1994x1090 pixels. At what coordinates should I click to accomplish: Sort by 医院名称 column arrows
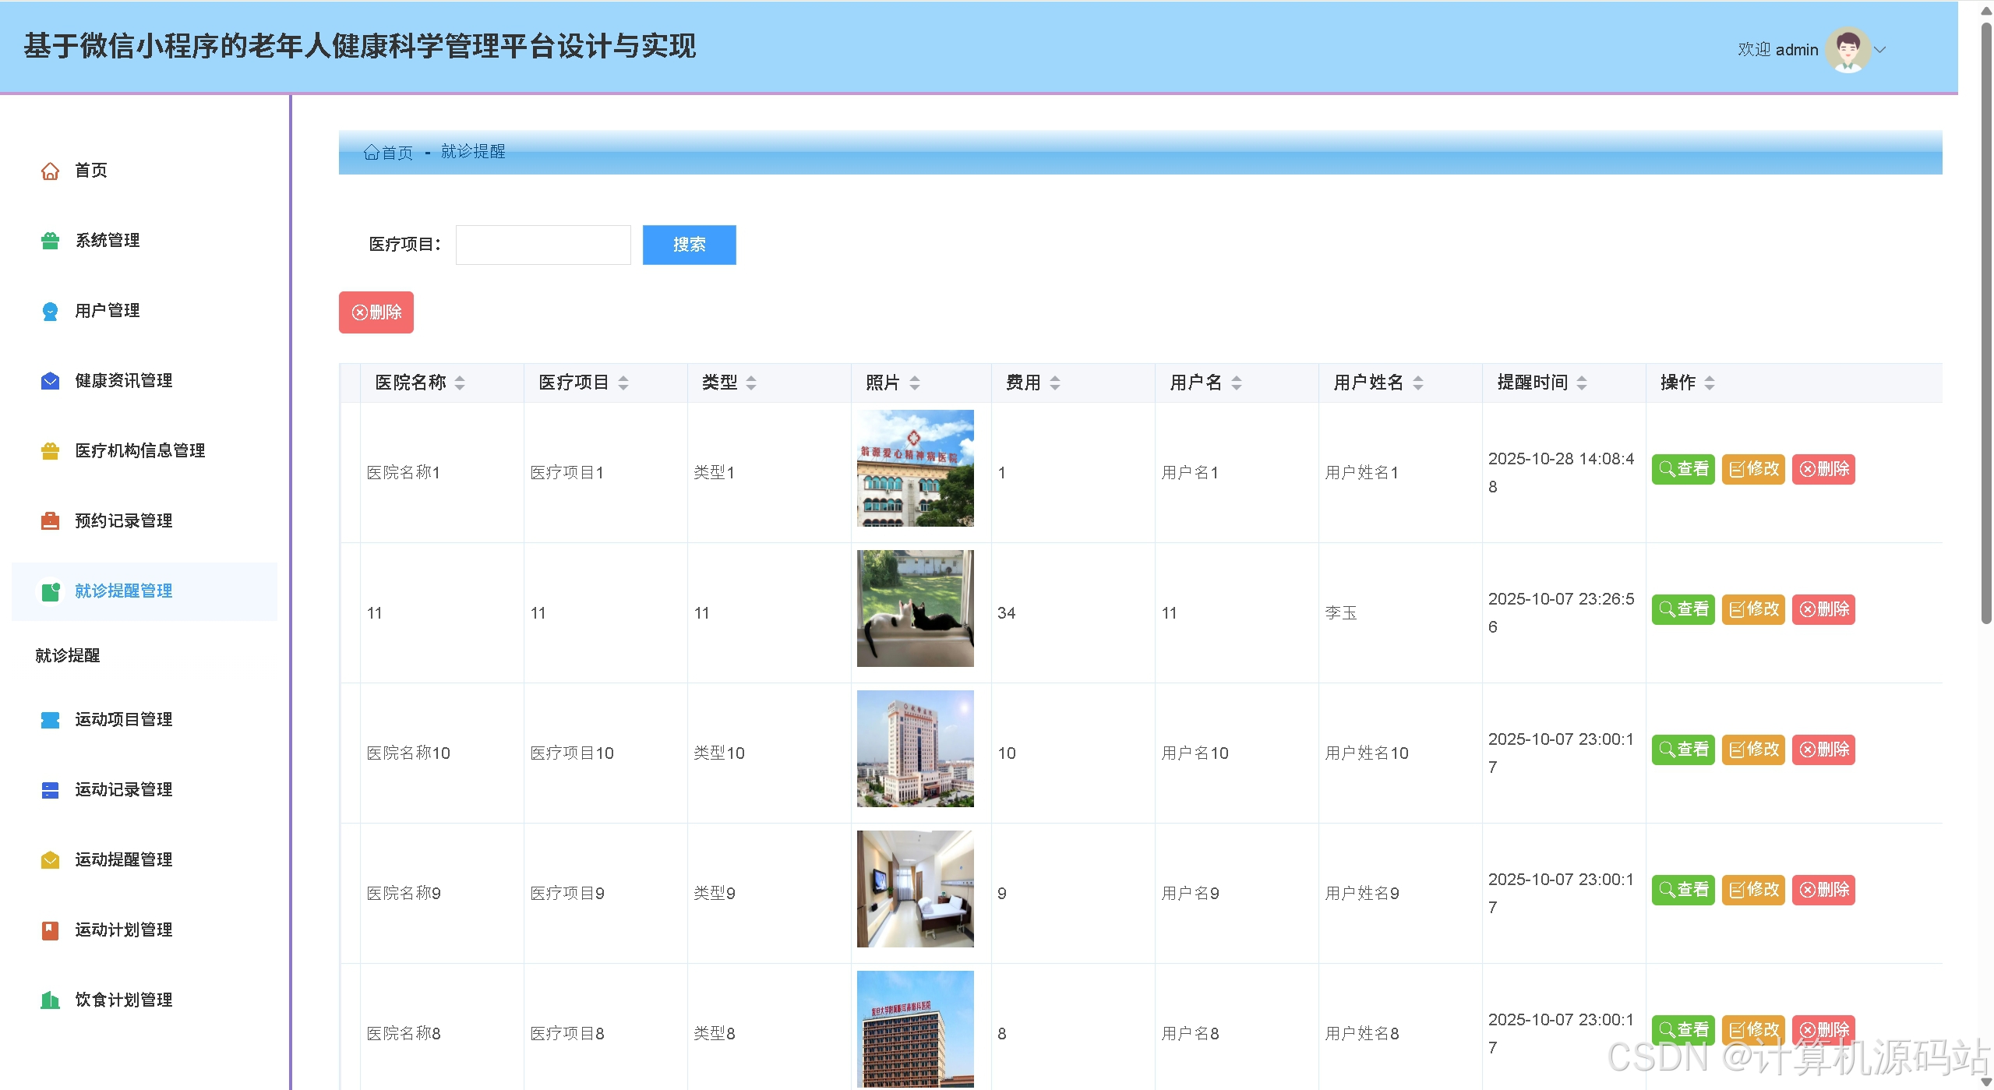click(460, 383)
